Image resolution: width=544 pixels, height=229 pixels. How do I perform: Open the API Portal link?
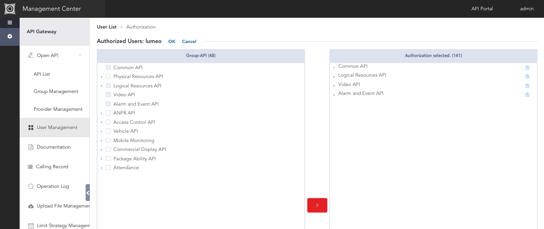point(482,9)
